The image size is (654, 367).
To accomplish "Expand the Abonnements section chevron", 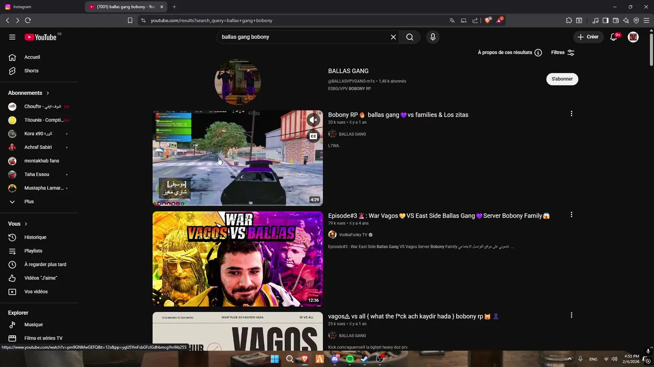I will coord(48,93).
